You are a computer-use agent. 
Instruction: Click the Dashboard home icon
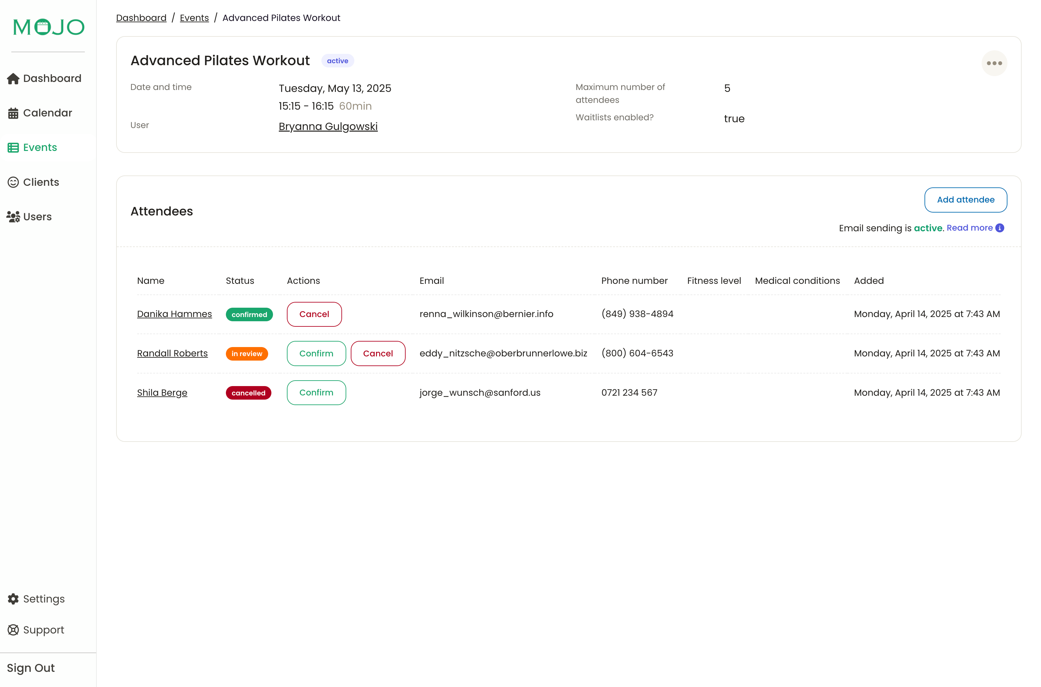(13, 78)
